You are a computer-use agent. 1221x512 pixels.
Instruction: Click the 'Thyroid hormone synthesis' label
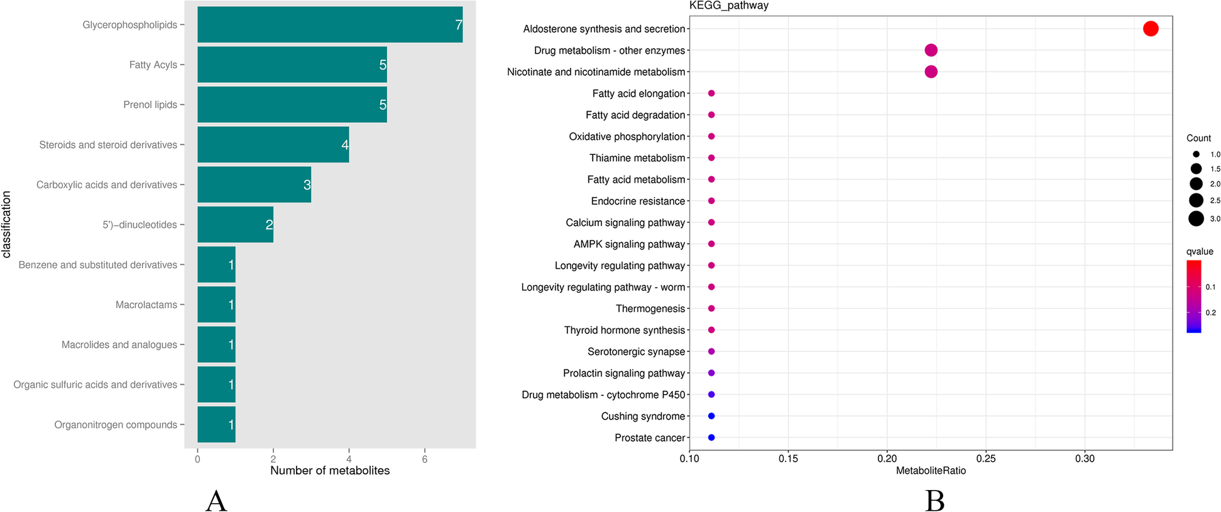point(625,330)
